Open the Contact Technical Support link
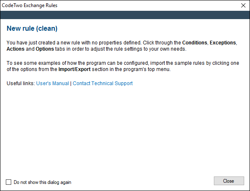 [x=103, y=83]
